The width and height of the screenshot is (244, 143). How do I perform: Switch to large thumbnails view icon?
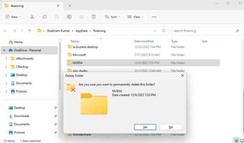click(x=242, y=141)
